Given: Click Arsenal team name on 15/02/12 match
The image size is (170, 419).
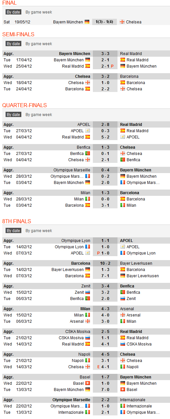Looking at the screenshot, I should [134, 315].
